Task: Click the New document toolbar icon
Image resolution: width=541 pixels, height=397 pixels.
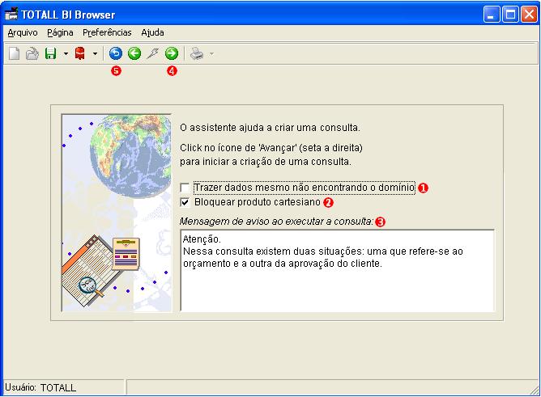Action: [x=14, y=53]
